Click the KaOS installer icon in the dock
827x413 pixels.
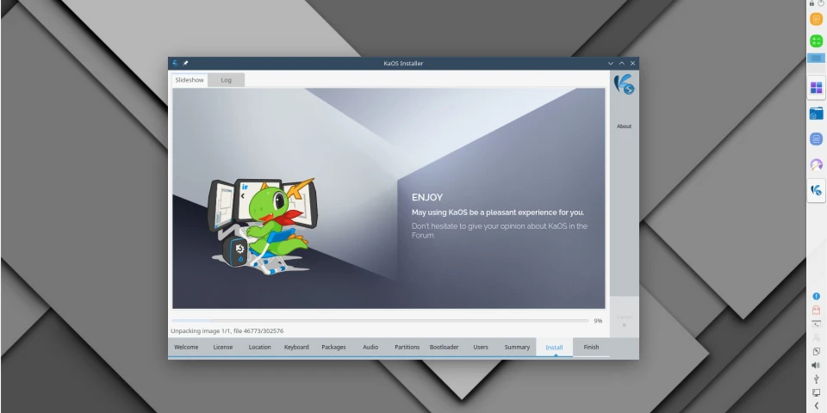point(816,189)
